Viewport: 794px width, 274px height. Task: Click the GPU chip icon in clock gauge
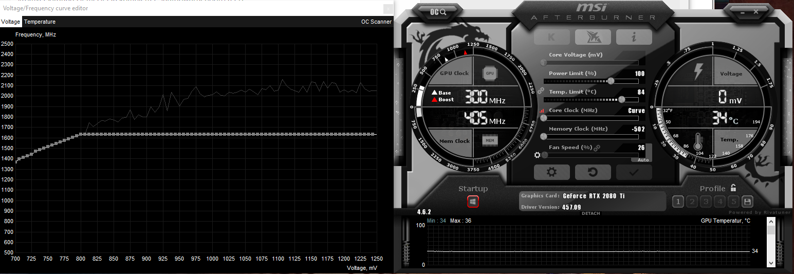490,73
